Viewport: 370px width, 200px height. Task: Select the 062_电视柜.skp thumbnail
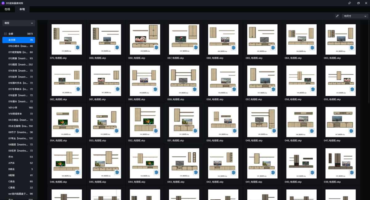point(67,81)
